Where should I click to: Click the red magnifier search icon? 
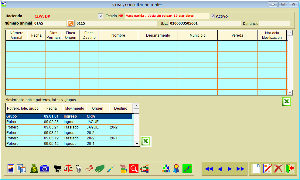[134, 169]
